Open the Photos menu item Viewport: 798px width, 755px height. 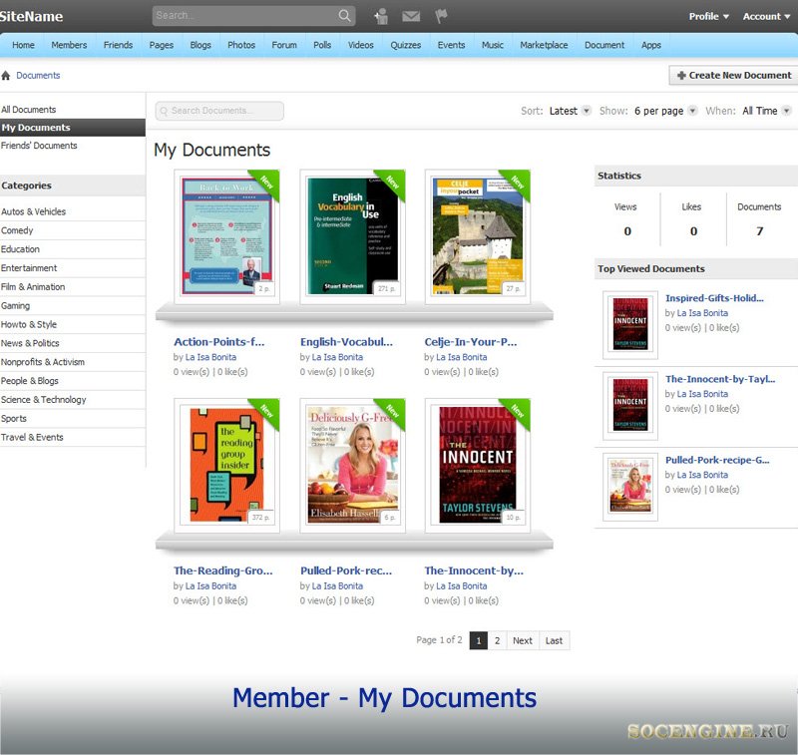[x=241, y=45]
